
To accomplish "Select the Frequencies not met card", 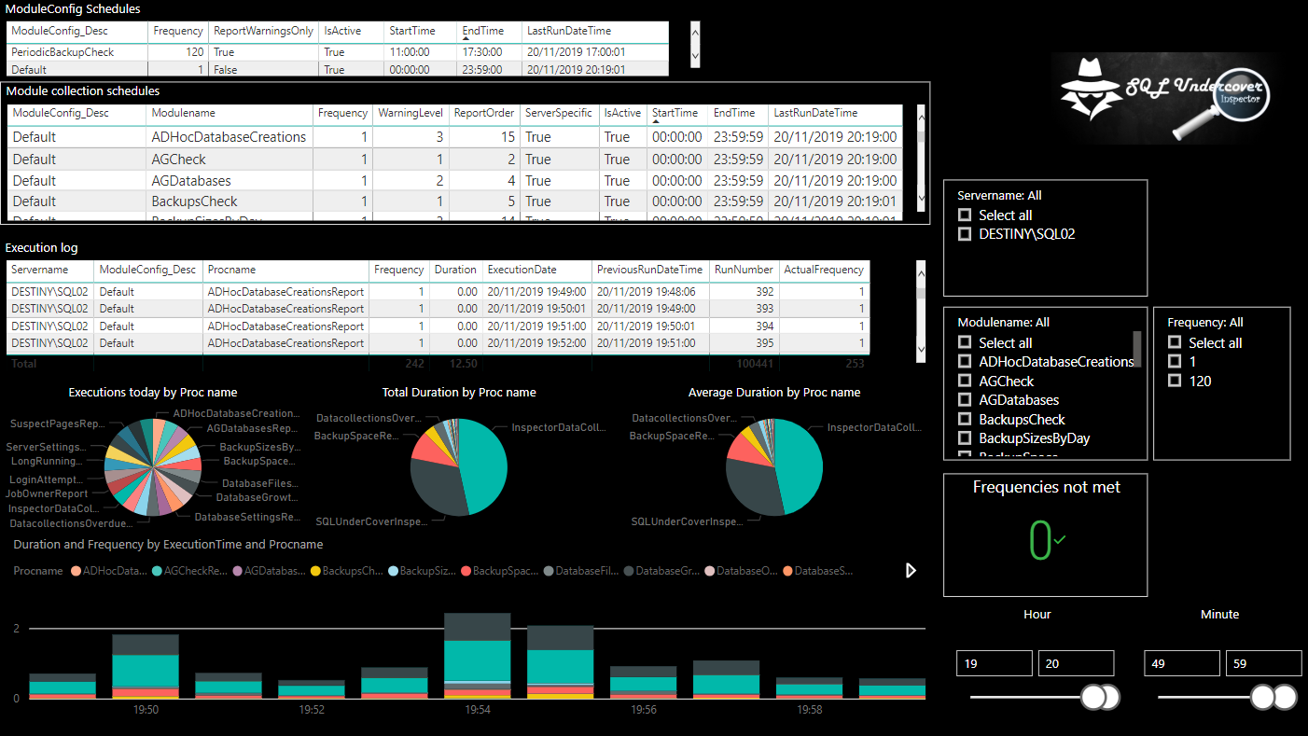I will click(1045, 535).
